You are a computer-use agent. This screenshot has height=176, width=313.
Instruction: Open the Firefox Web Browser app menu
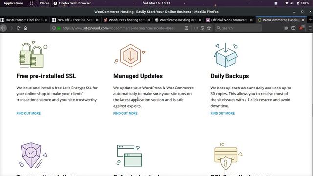coord(72,3)
